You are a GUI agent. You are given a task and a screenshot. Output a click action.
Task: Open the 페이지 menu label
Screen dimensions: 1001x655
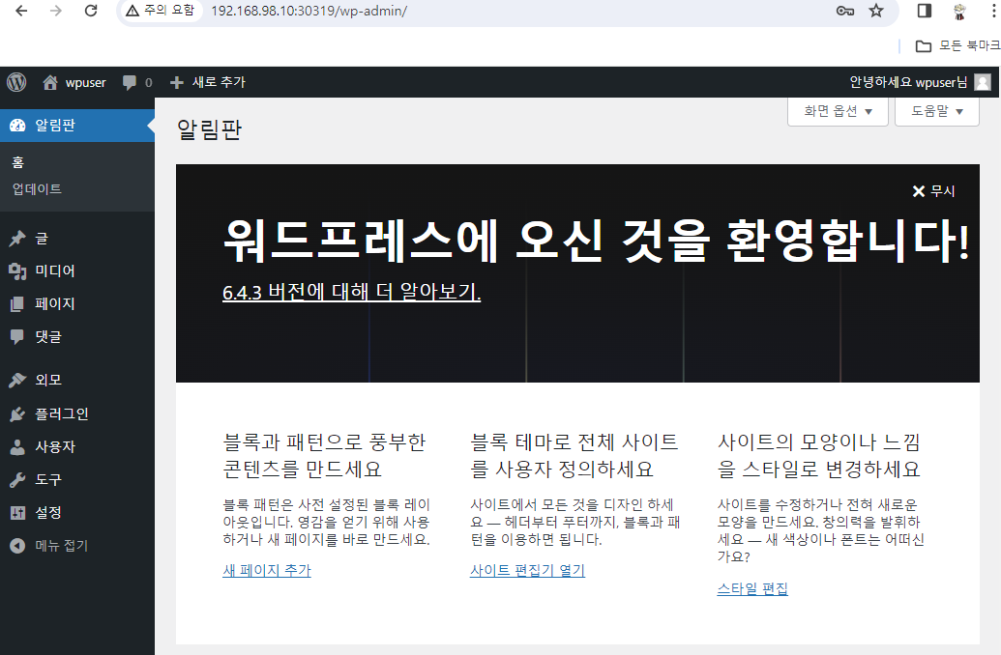coord(55,303)
